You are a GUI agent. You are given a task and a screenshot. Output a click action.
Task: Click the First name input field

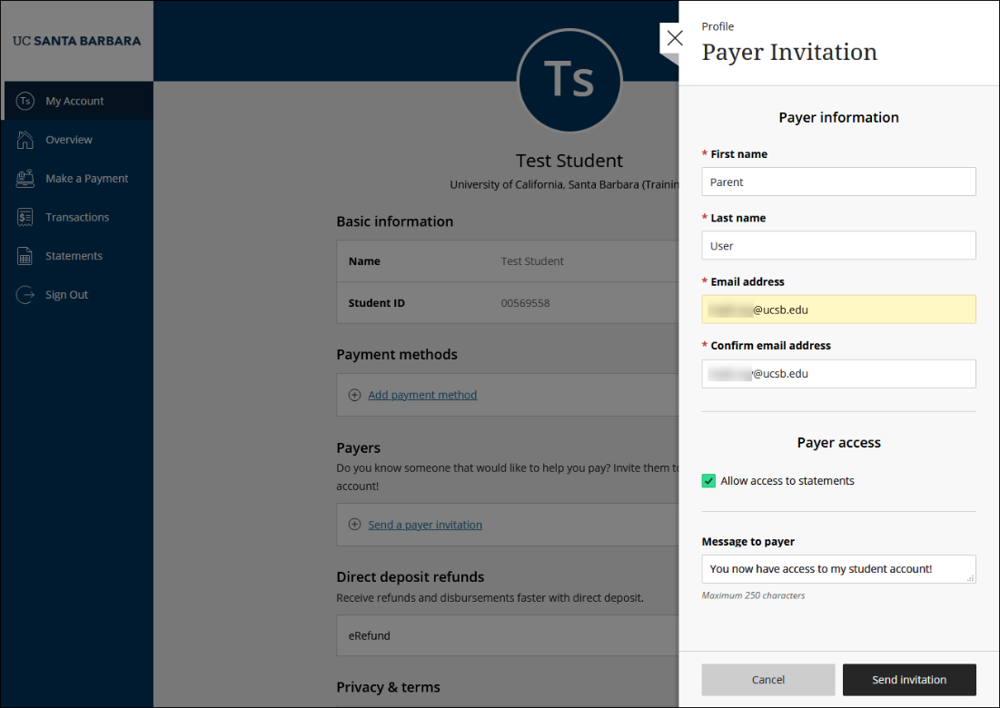pos(837,182)
